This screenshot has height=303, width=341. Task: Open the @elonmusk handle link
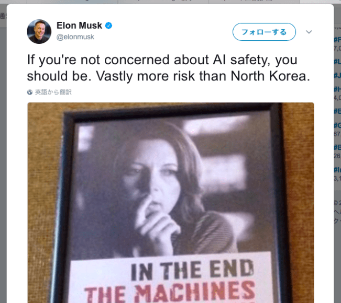[x=75, y=37]
